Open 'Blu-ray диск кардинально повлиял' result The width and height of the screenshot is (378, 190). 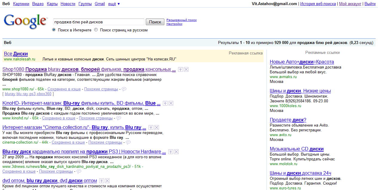coord(84,152)
